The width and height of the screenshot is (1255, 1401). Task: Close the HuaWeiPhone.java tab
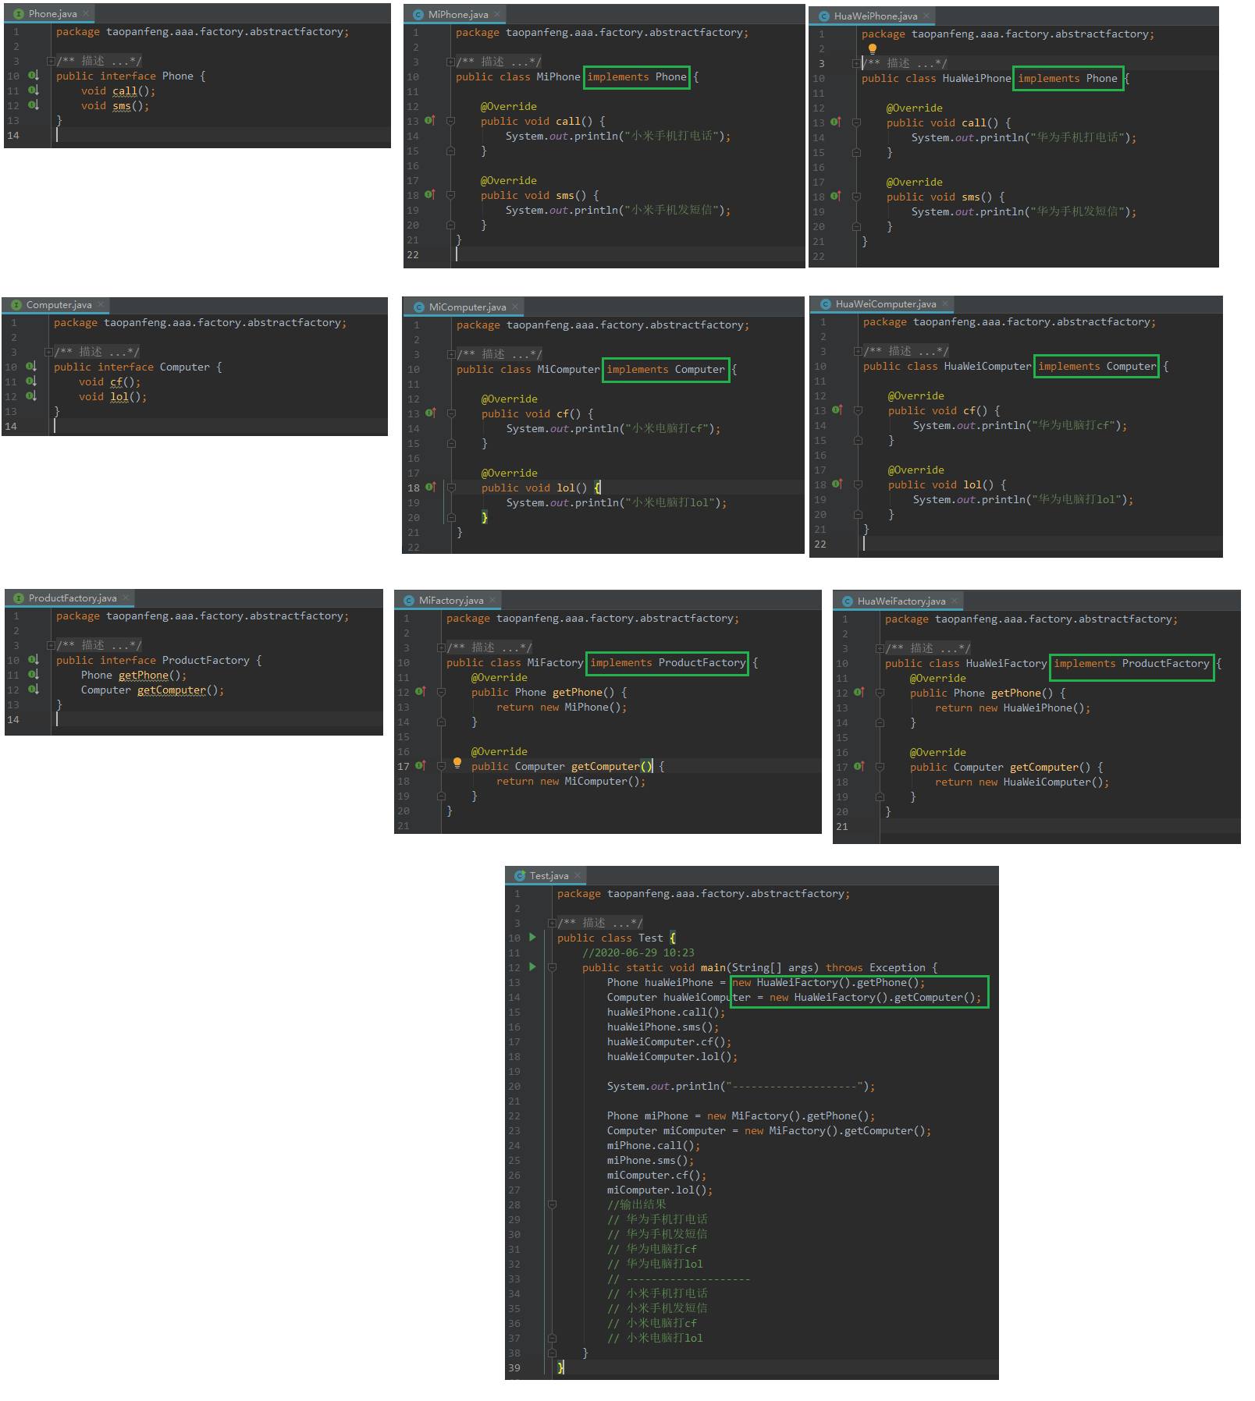tap(926, 16)
